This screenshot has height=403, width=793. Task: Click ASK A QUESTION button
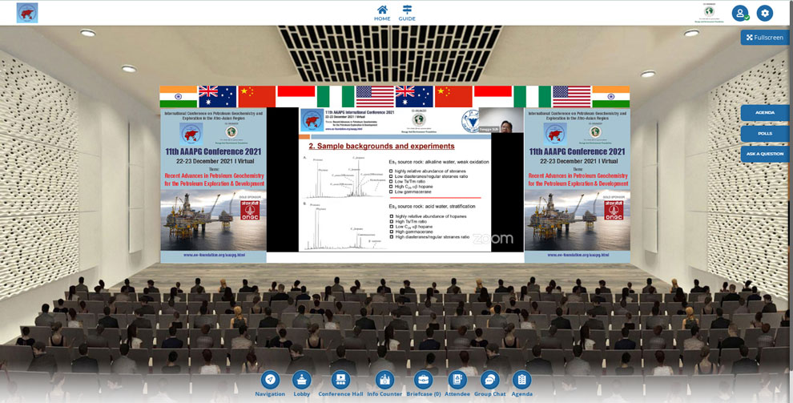(x=765, y=154)
